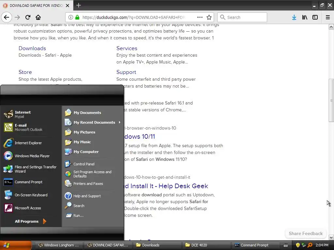Open the Store sitelink
The image size is (334, 250).
(x=25, y=72)
